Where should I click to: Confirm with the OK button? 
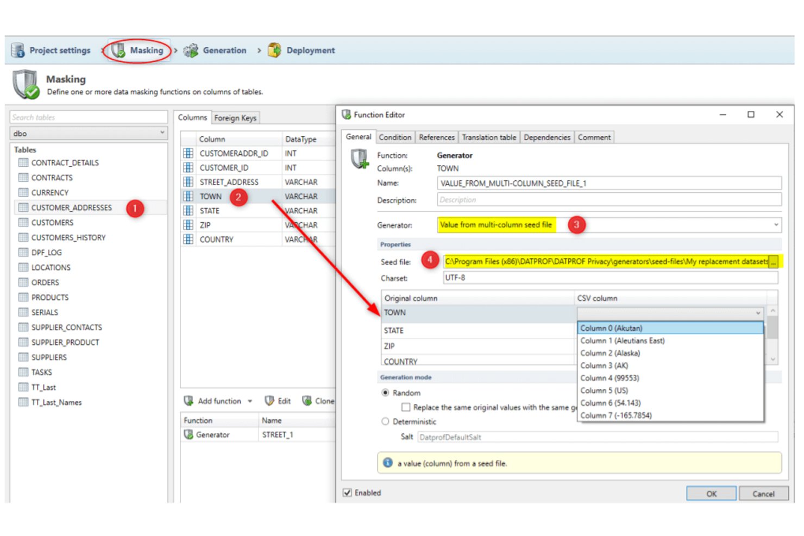pyautogui.click(x=711, y=494)
